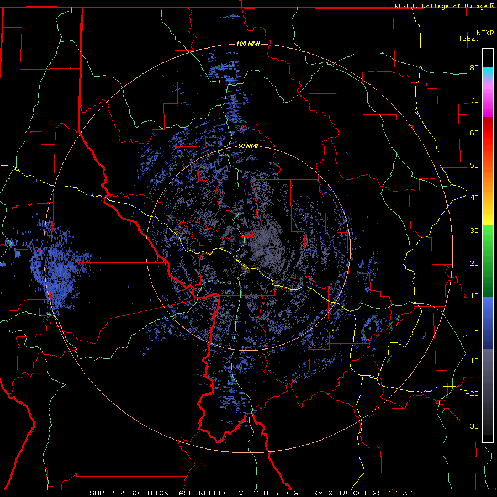Click the orange segment of color bar

pyautogui.click(x=488, y=181)
